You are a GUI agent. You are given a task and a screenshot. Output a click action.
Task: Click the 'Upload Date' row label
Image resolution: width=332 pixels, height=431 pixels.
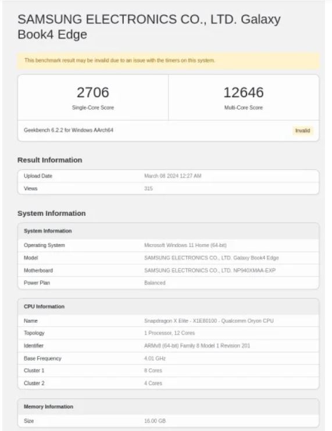pos(38,176)
